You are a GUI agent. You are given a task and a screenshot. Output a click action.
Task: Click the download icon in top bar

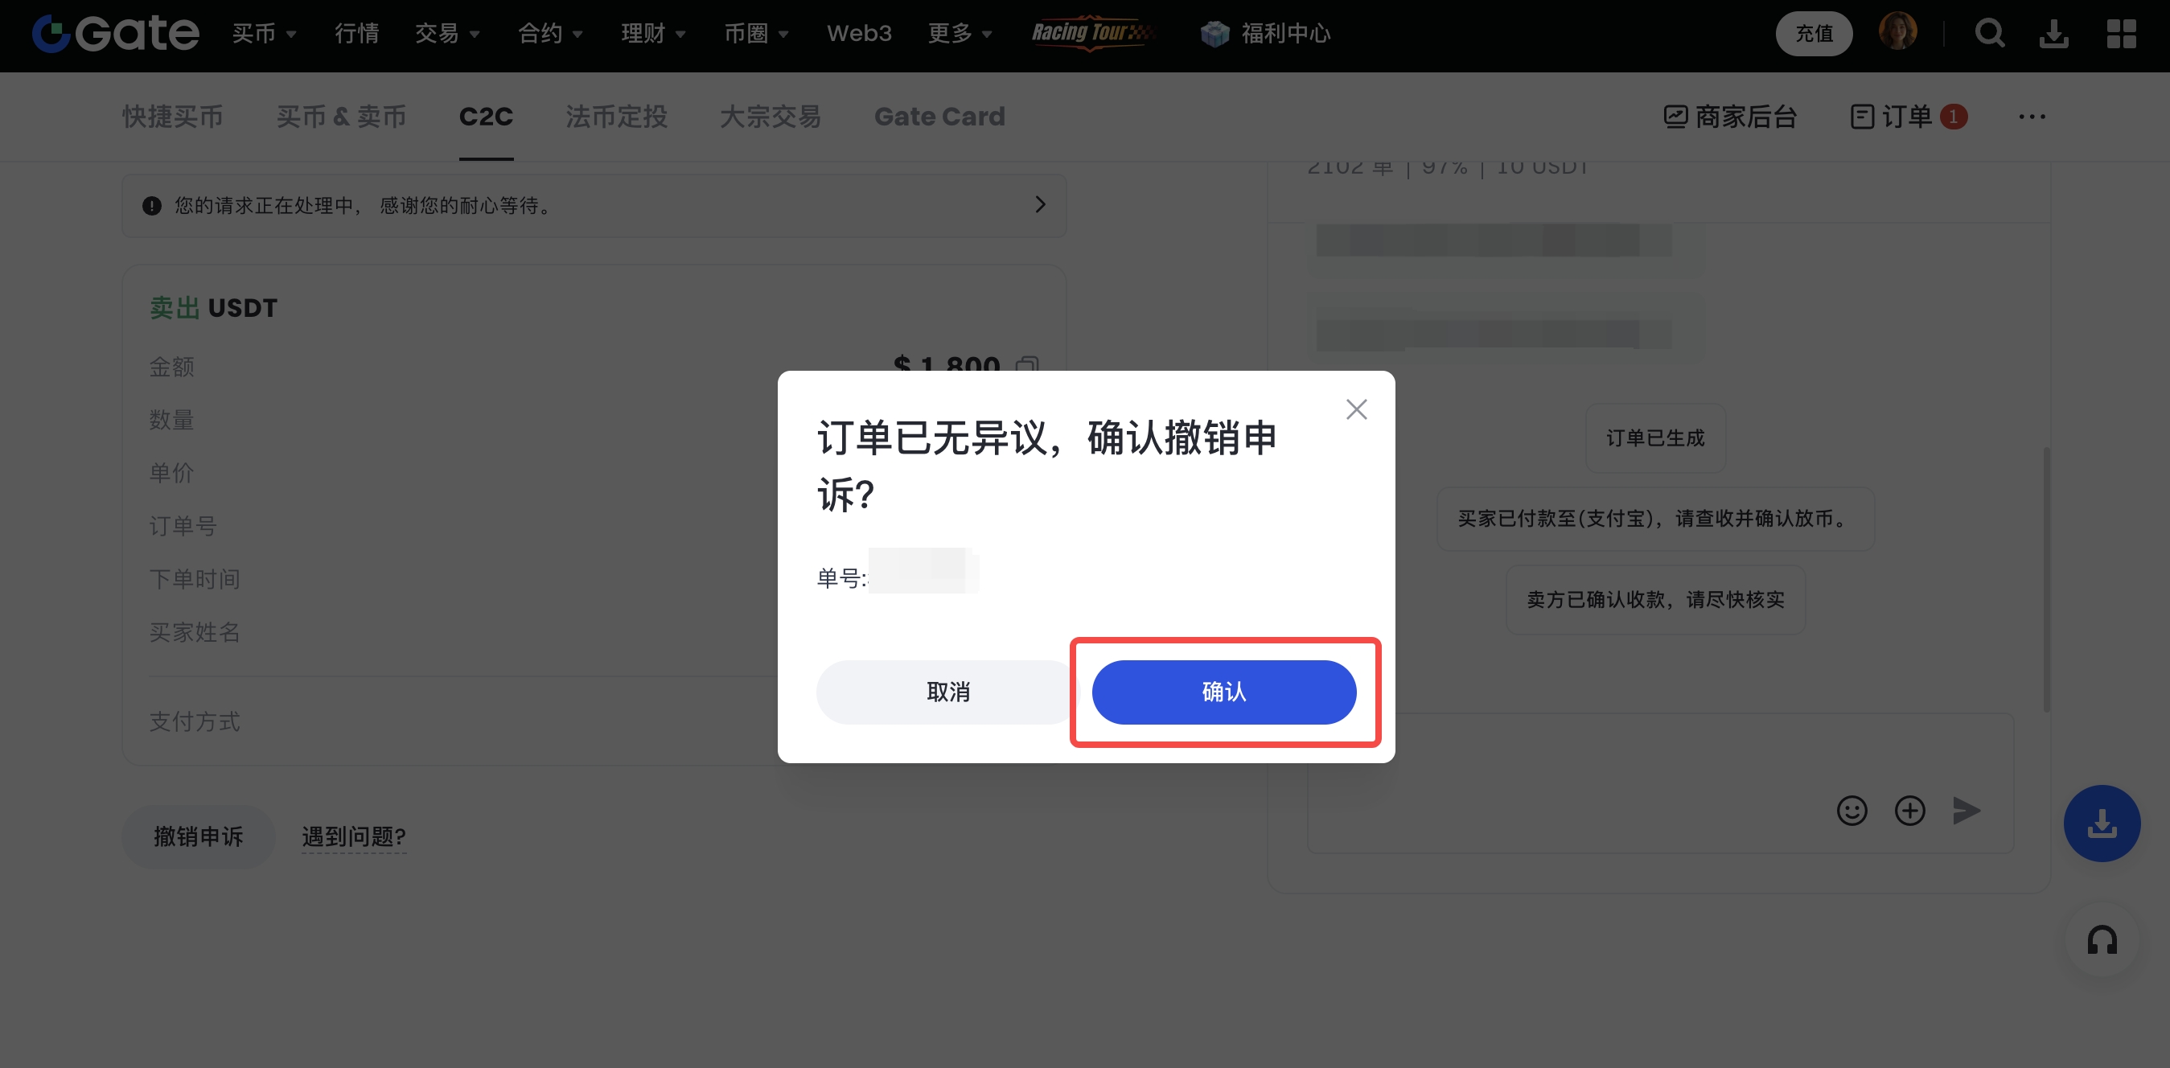[x=2053, y=34]
